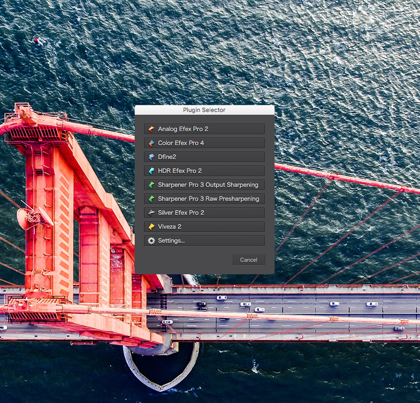Start the "Silver Efex Pro 2" label
The image size is (420, 403).
181,213
